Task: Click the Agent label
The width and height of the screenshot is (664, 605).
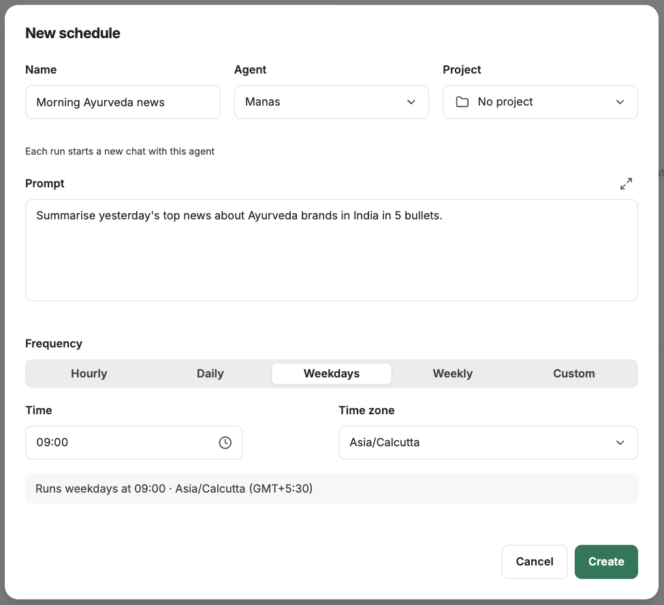Action: point(250,69)
